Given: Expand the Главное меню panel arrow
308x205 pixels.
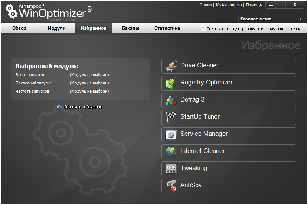Looking at the screenshot, I should (x=300, y=19).
